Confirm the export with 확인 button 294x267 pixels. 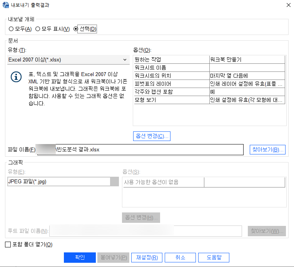80,257
